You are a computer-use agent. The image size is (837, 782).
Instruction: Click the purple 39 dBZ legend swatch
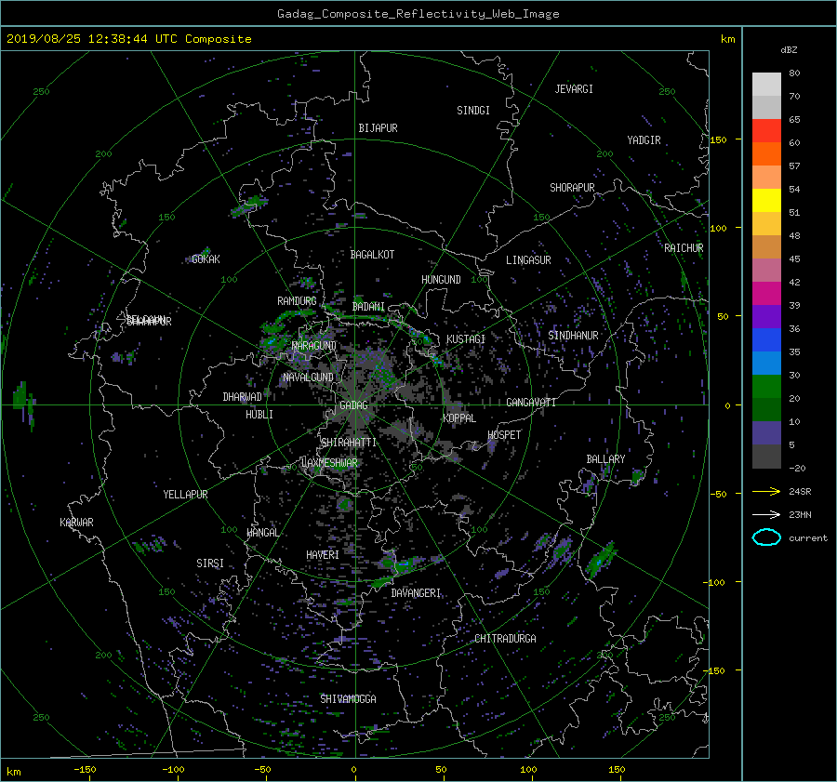pos(766,316)
